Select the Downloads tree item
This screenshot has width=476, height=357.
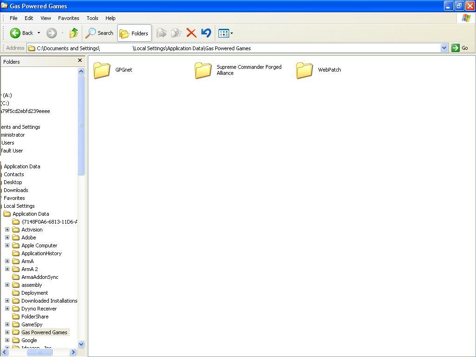[16, 190]
